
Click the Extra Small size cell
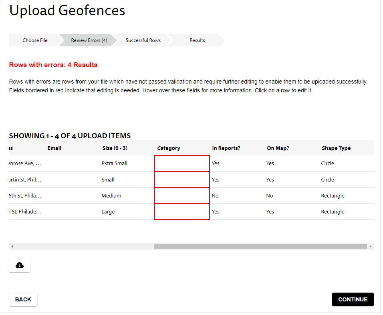tap(114, 163)
